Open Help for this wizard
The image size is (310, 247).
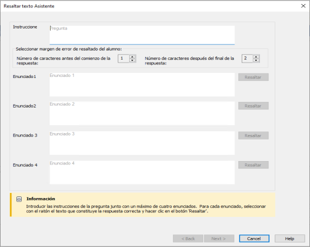[x=290, y=238]
